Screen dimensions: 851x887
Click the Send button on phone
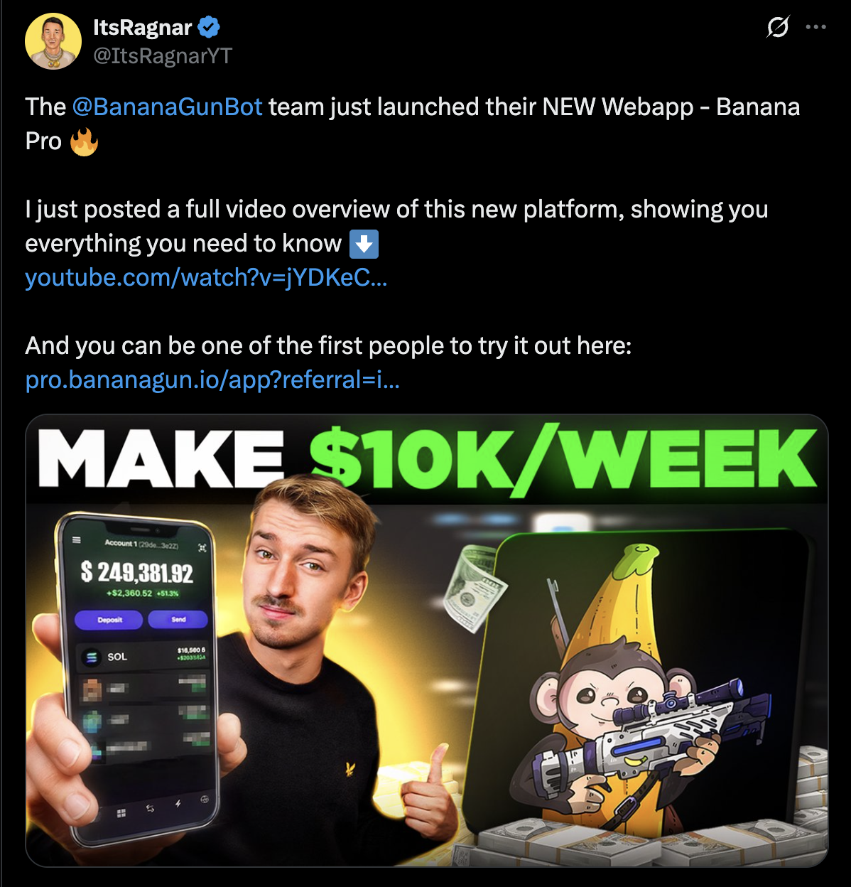click(x=178, y=620)
